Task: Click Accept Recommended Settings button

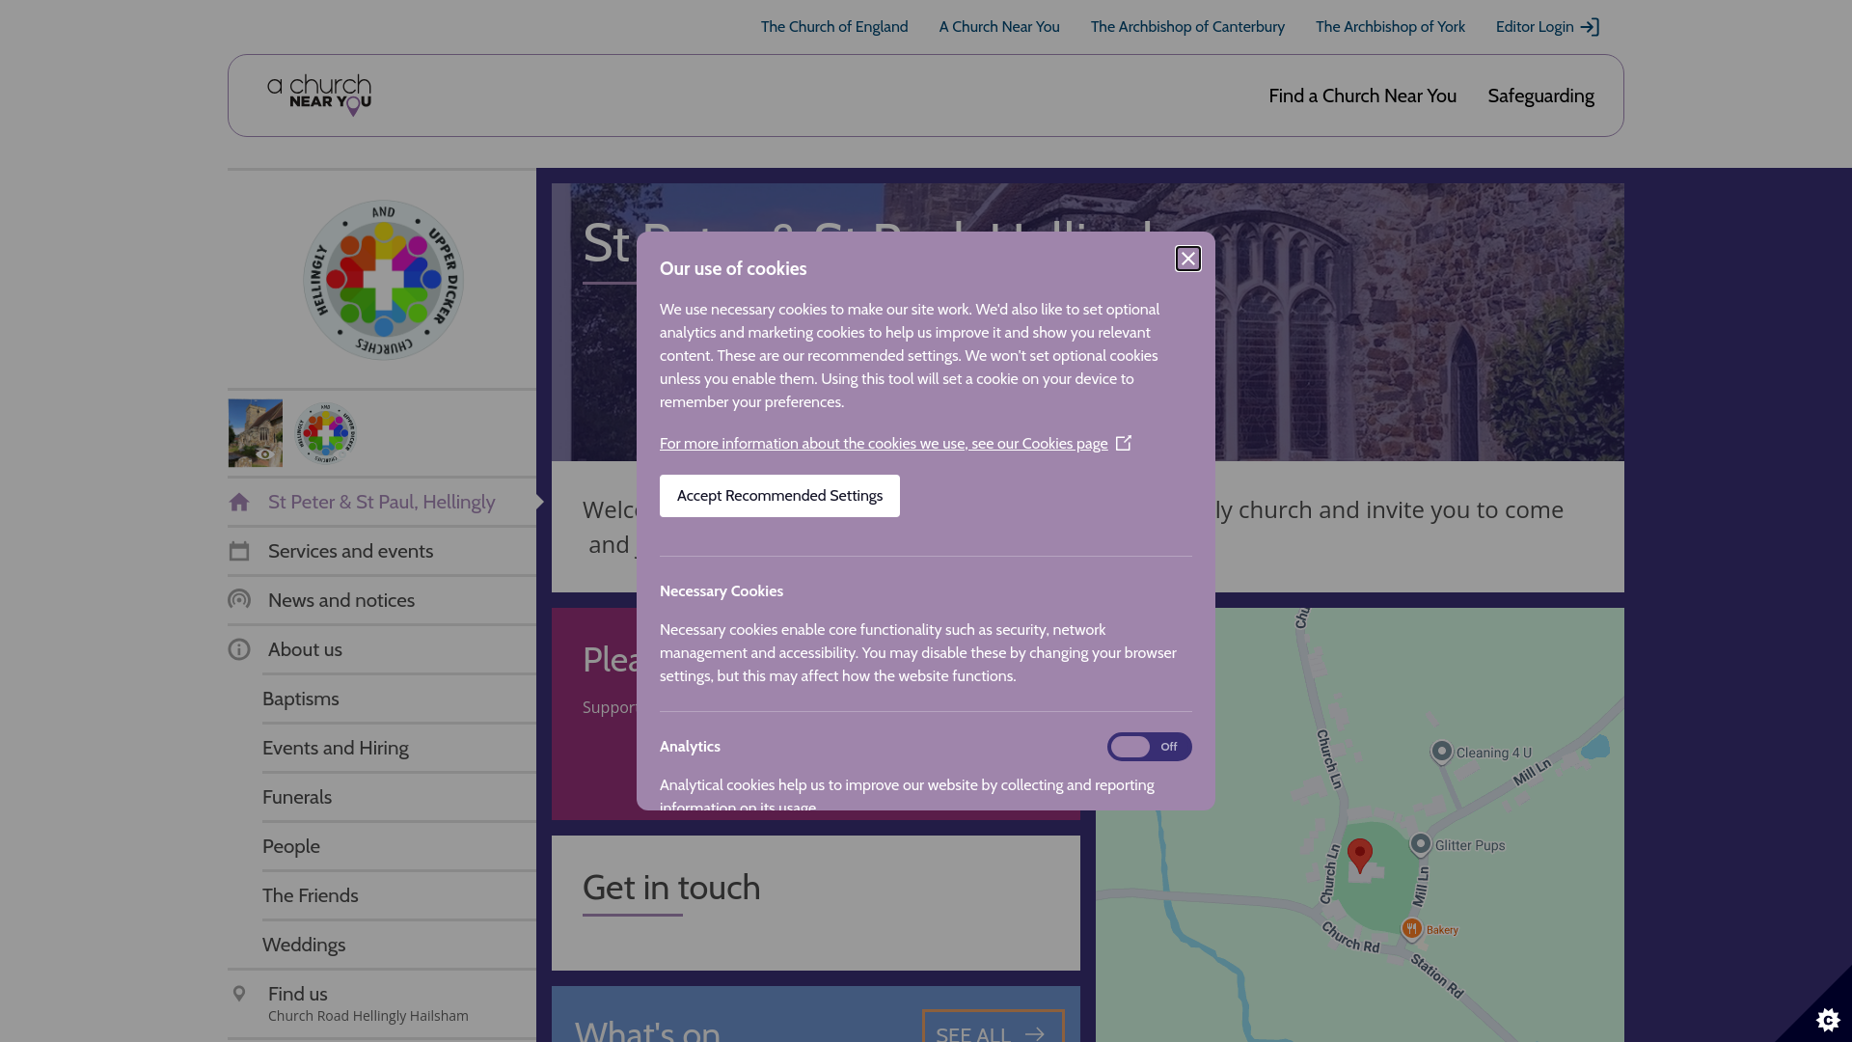Action: click(x=779, y=496)
